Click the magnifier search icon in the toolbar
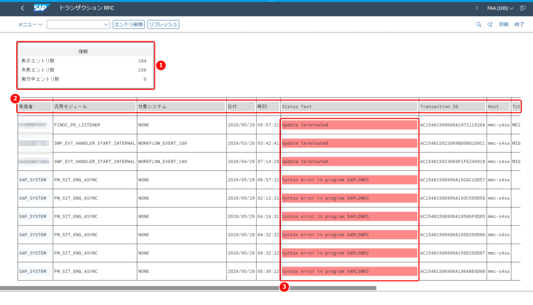This screenshot has width=533, height=305. (479, 24)
